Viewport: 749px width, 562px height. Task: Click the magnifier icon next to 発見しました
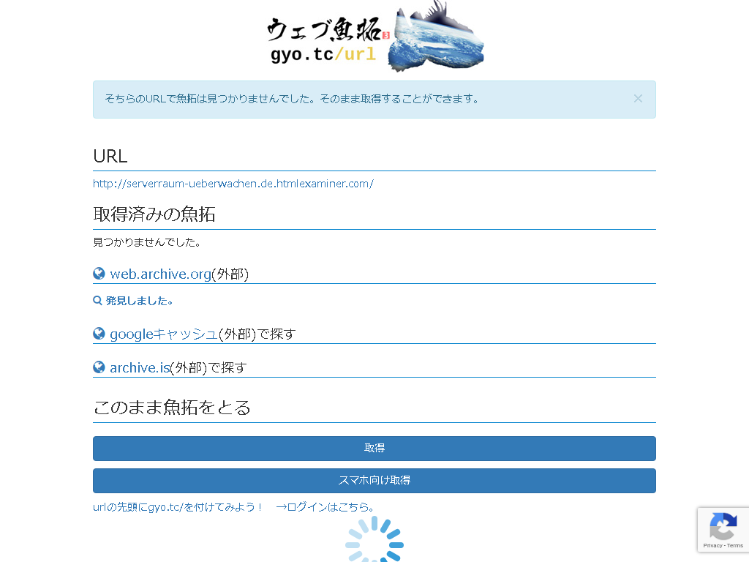97,301
